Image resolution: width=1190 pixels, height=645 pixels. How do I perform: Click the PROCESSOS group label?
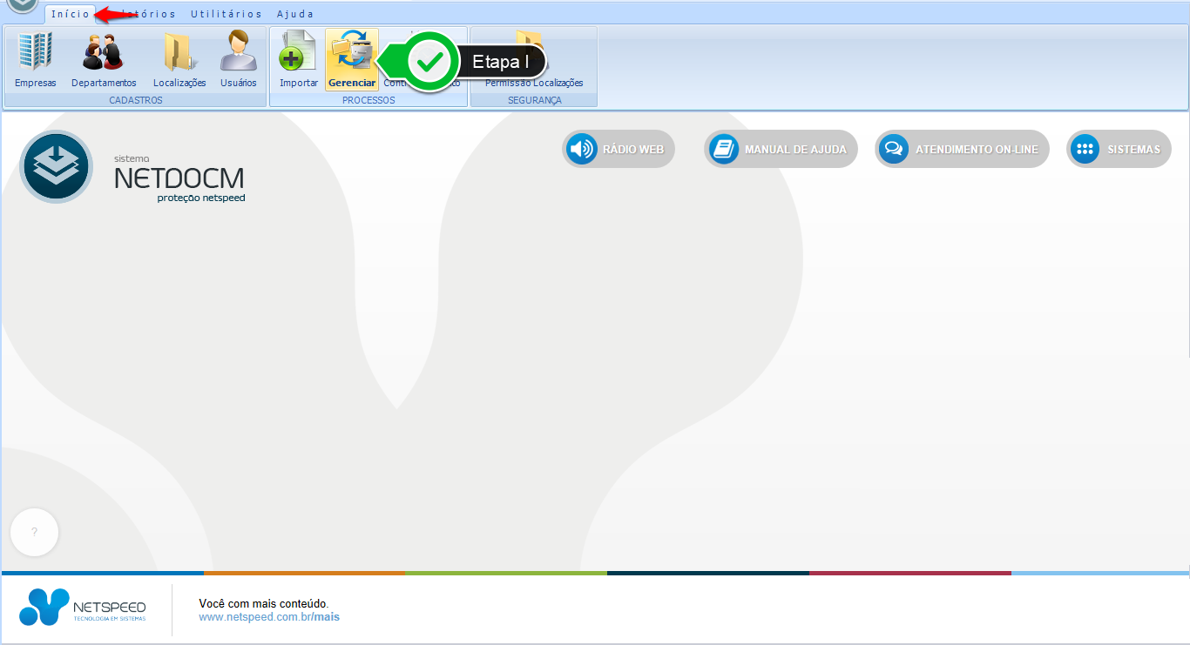click(x=368, y=100)
